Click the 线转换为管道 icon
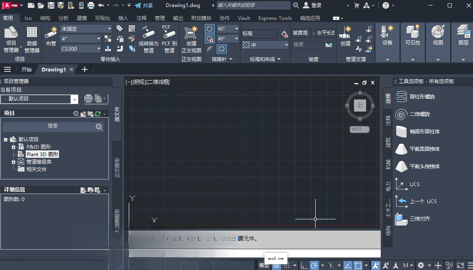473x270 pixels. [148, 39]
